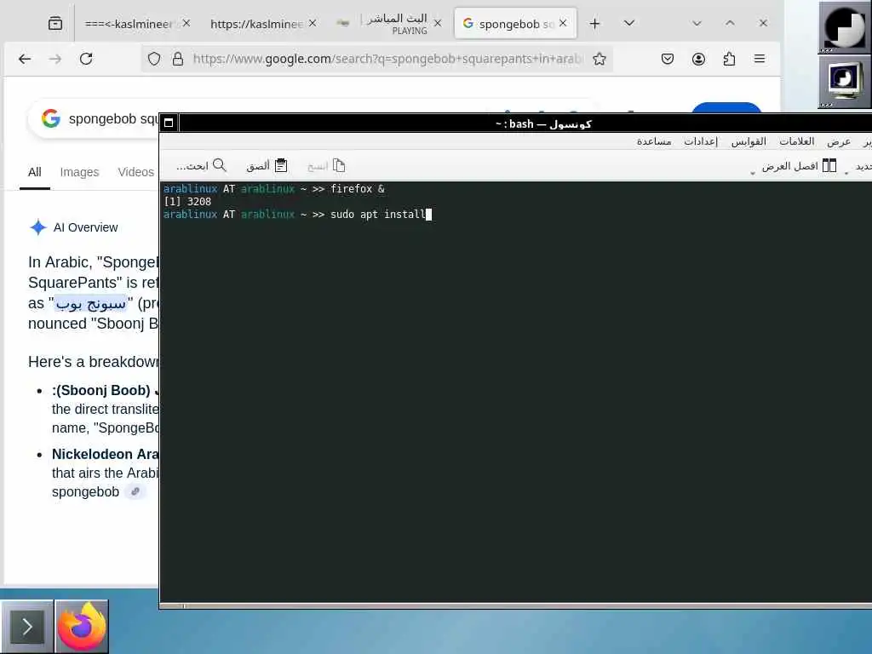Click the Konsole window menu icon
The image size is (872, 654).
[x=169, y=123]
